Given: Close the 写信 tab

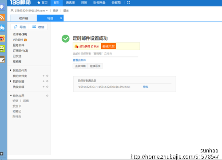Looking at the screenshot, I should 61,18.
